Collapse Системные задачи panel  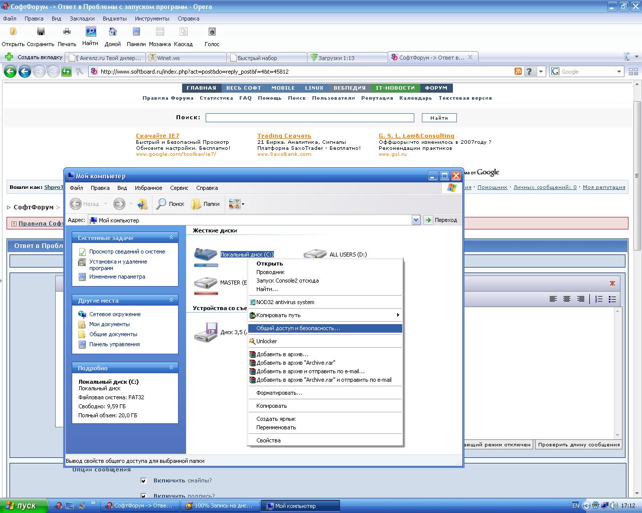[x=171, y=237]
